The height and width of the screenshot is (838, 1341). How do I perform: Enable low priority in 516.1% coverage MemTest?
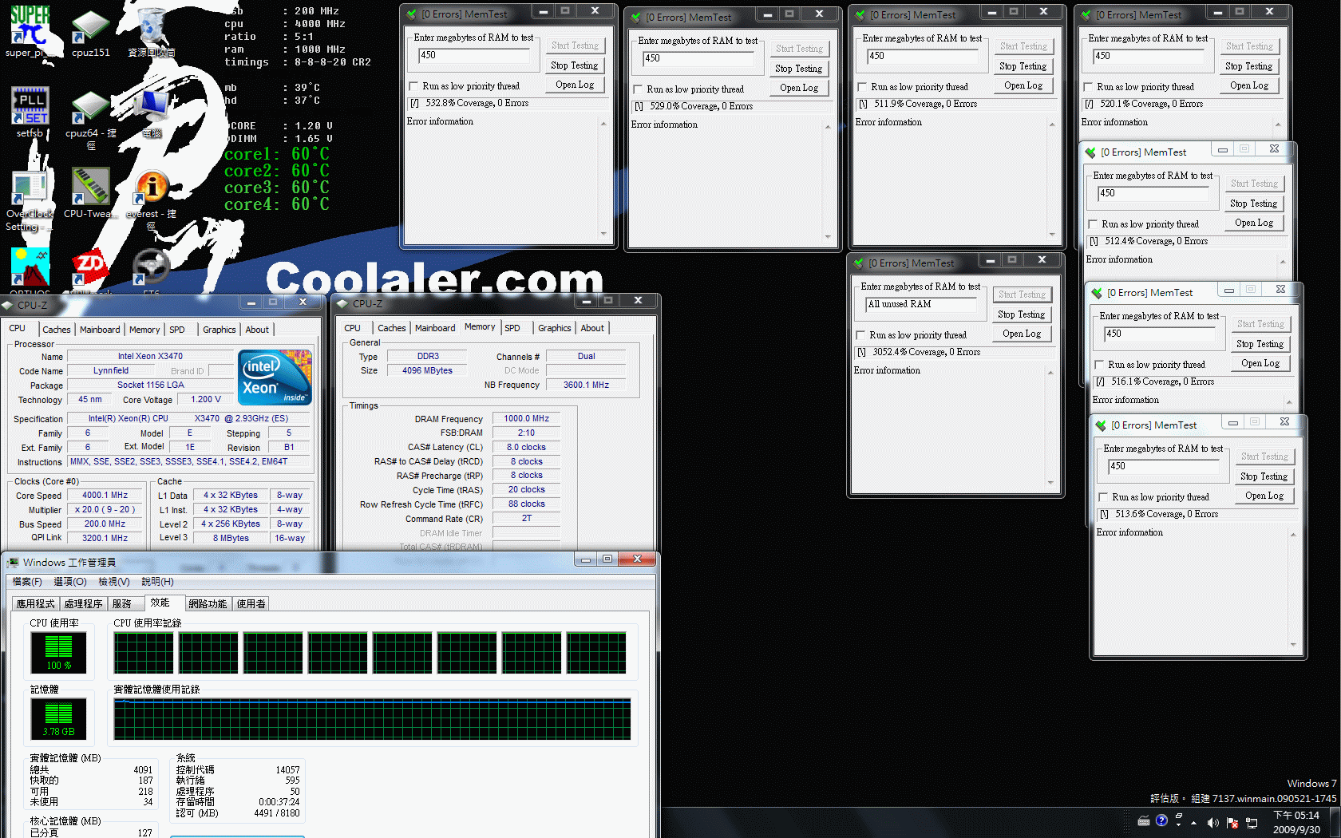(1099, 365)
